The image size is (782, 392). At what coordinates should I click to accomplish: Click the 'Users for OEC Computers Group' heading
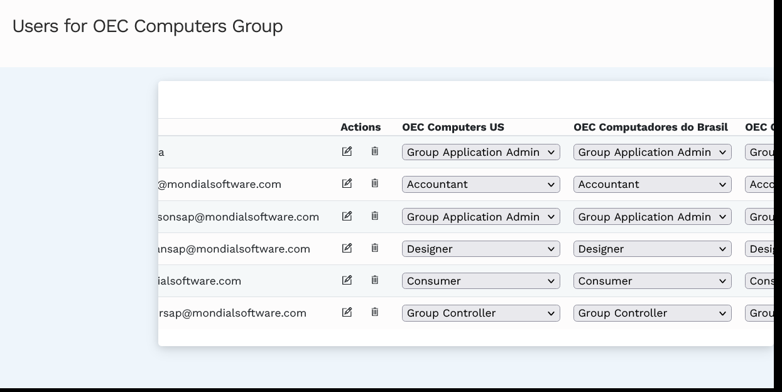click(148, 26)
